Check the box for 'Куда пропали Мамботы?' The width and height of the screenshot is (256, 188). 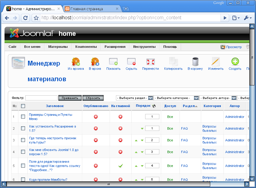click(23, 179)
